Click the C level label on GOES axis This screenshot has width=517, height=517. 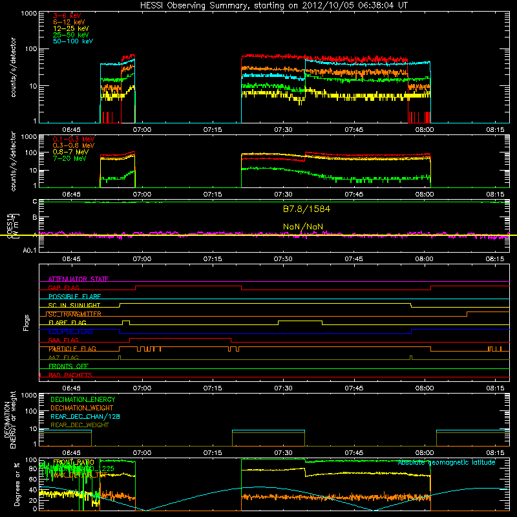(x=35, y=201)
